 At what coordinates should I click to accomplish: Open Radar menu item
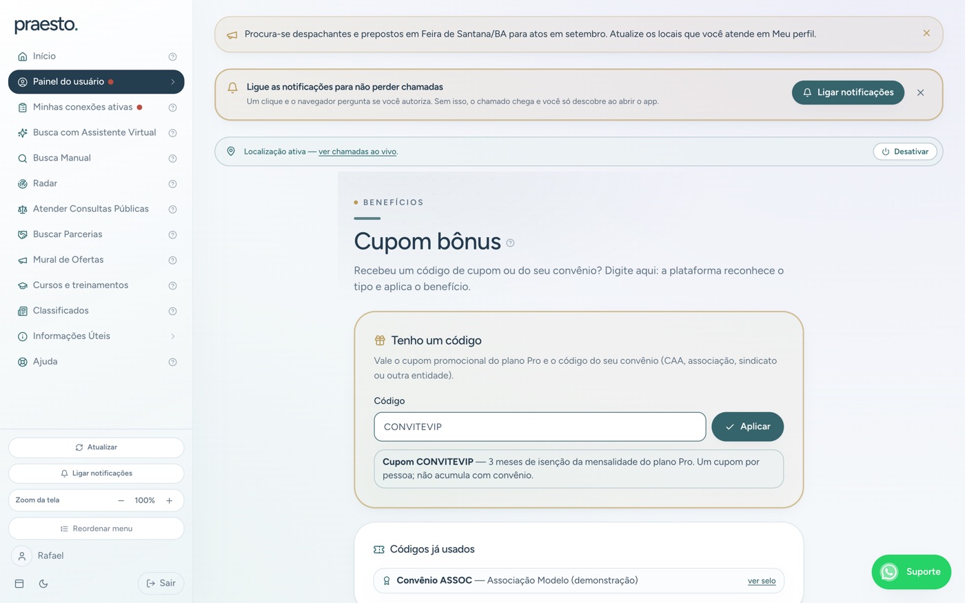96,184
